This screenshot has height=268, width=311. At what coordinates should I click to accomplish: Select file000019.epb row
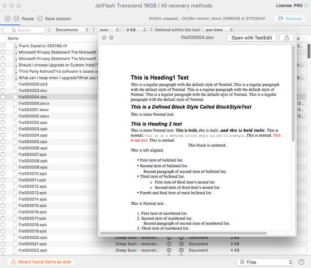pyautogui.click(x=49, y=231)
